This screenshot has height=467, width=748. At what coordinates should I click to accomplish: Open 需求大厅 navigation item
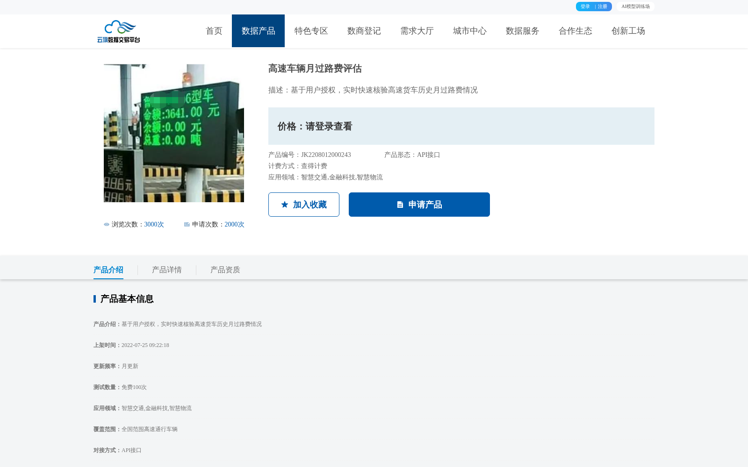point(417,31)
